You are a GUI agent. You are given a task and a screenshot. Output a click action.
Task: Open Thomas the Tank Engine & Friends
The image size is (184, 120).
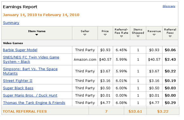coord(34,103)
